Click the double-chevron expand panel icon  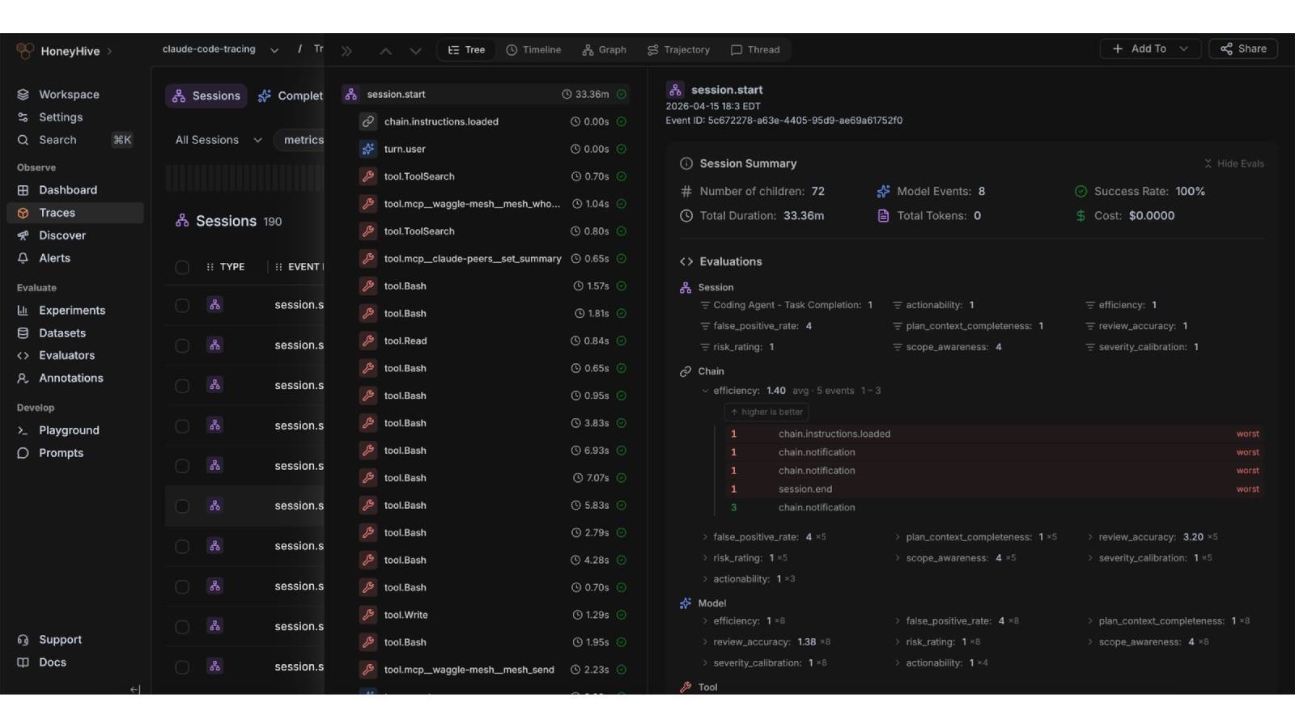click(x=346, y=51)
